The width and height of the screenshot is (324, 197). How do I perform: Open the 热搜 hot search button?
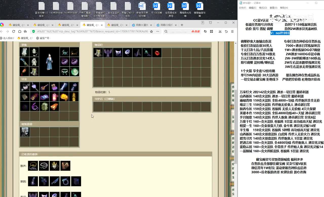(x=195, y=31)
